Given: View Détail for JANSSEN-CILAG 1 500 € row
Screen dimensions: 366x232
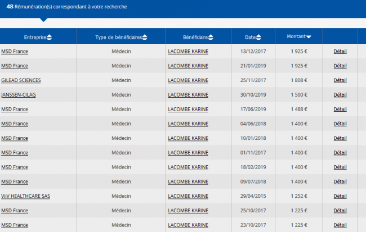Looking at the screenshot, I should pos(340,95).
